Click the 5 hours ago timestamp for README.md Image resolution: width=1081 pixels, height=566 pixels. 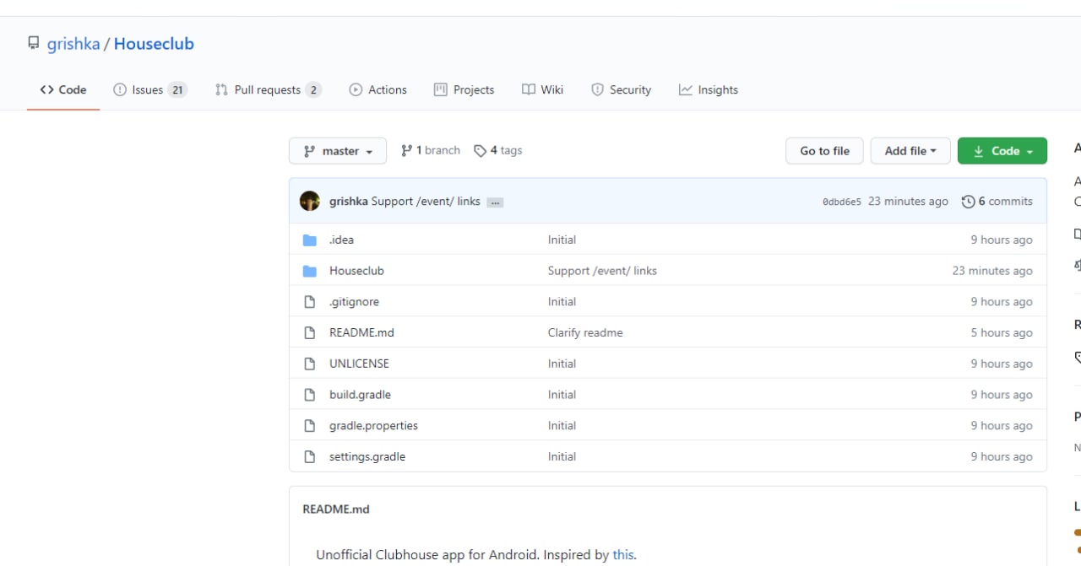click(x=1002, y=332)
